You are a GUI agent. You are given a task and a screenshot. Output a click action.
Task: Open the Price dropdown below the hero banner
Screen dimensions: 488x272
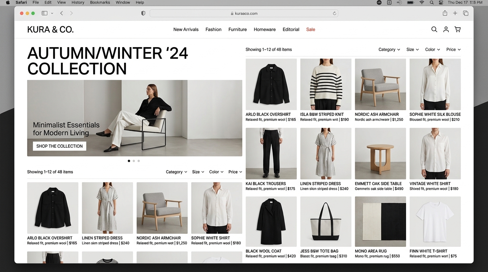point(235,172)
